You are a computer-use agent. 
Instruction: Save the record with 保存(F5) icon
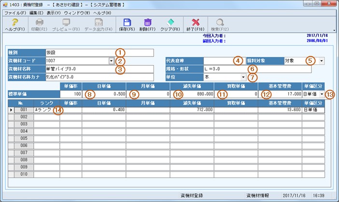click(126, 22)
